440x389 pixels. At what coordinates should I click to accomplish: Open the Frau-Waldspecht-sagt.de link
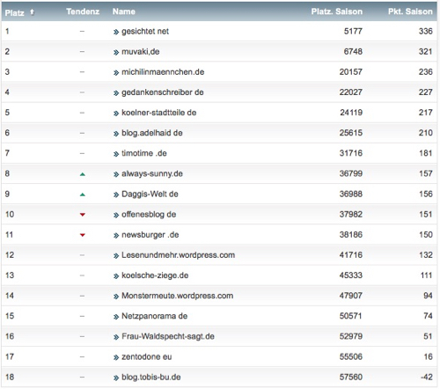tap(168, 336)
